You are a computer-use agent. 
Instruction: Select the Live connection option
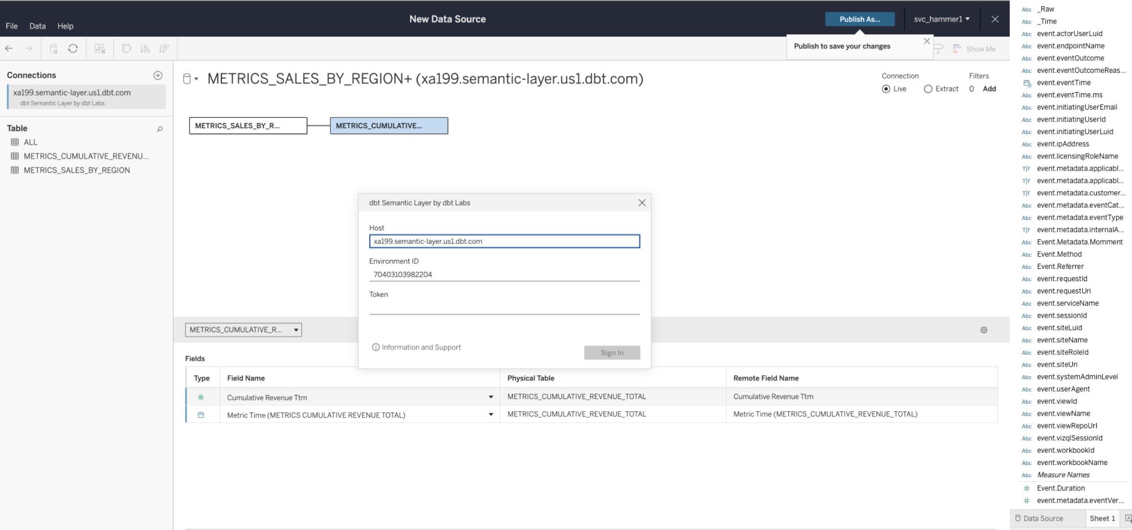tap(886, 89)
